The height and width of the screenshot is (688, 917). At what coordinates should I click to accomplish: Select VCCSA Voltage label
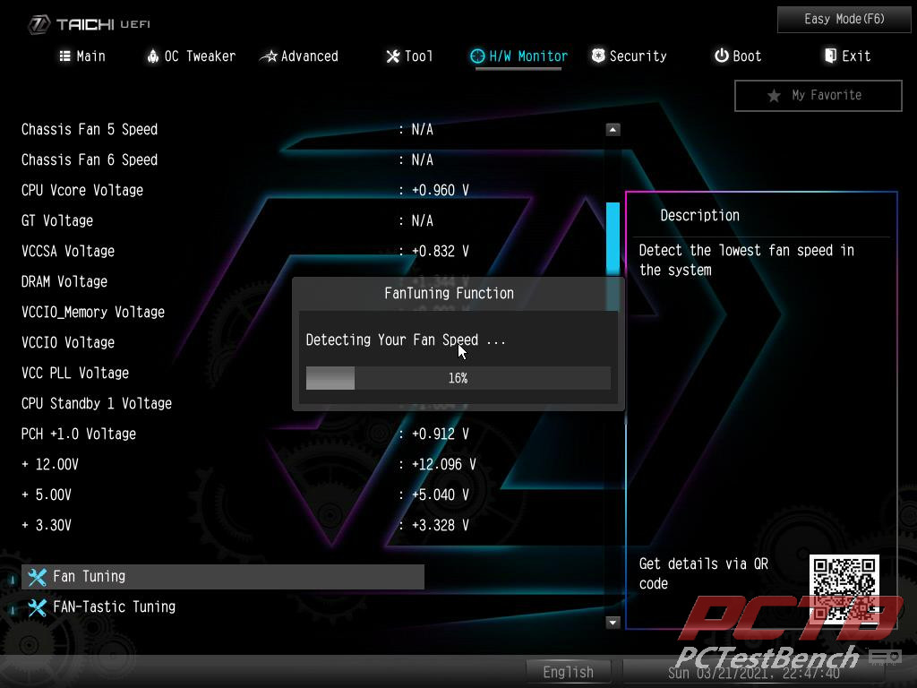click(68, 251)
